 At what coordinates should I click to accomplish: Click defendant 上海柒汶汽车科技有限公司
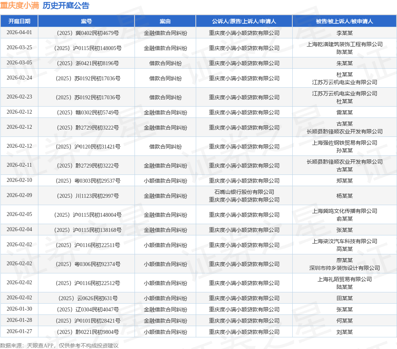click(344, 241)
